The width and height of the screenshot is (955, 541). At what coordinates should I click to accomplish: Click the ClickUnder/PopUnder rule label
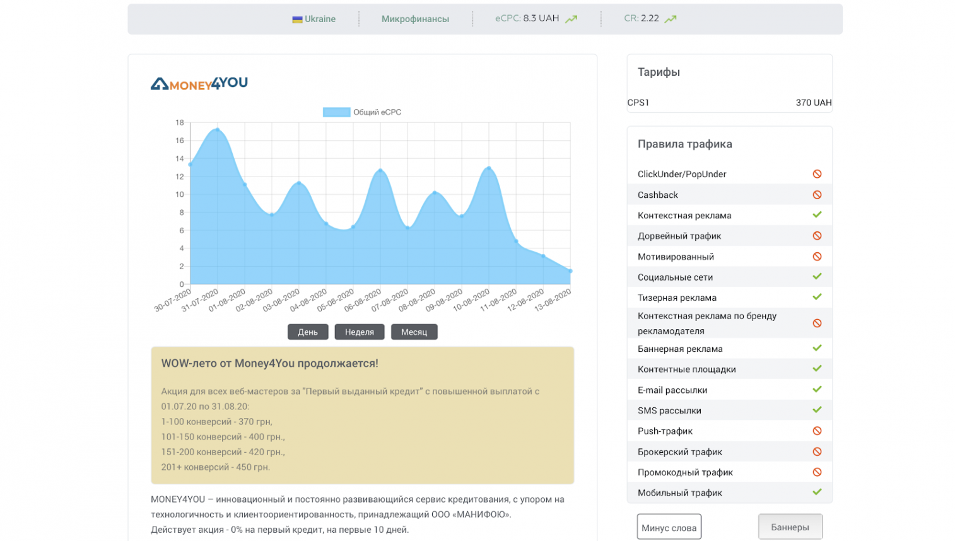point(682,174)
